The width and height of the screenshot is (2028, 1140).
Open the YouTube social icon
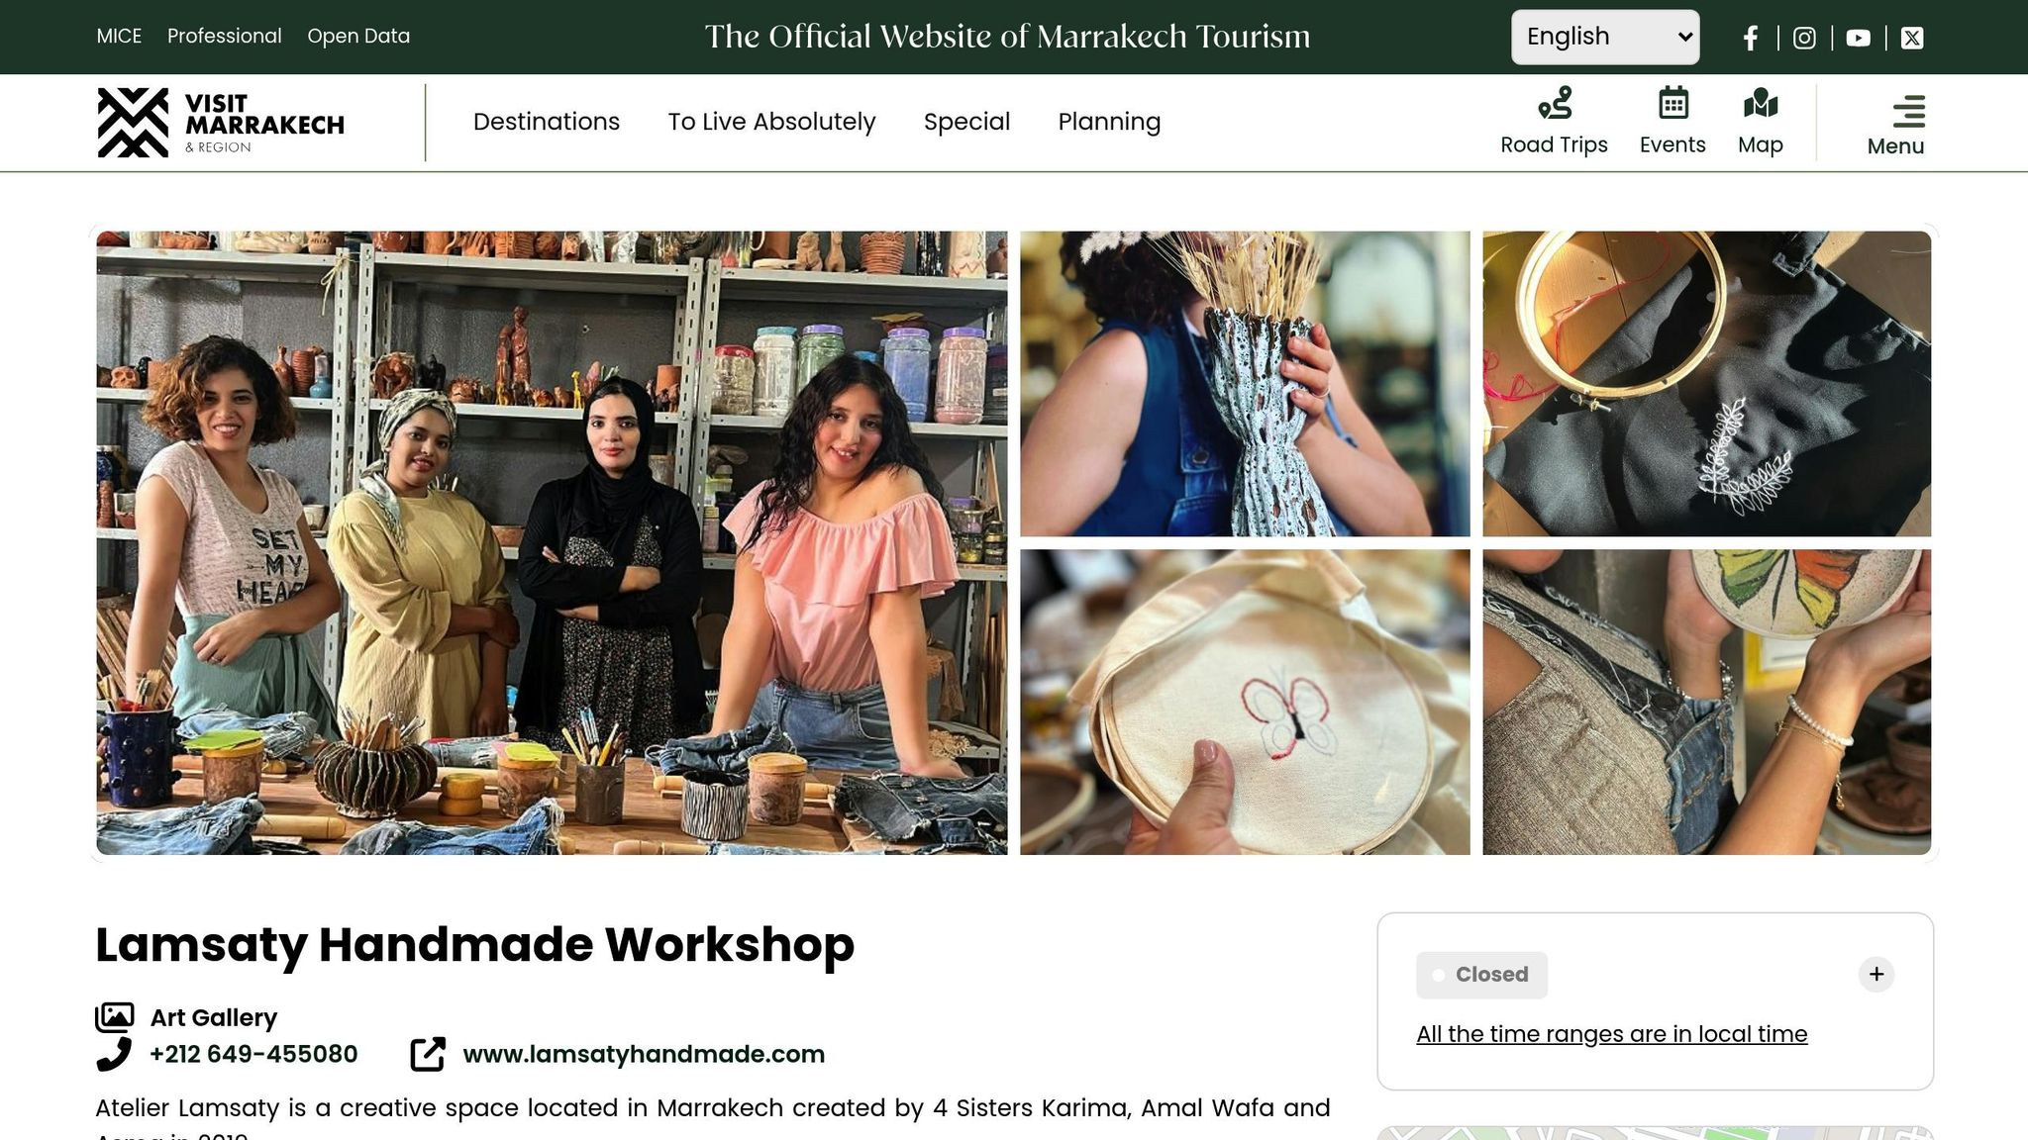click(1859, 38)
